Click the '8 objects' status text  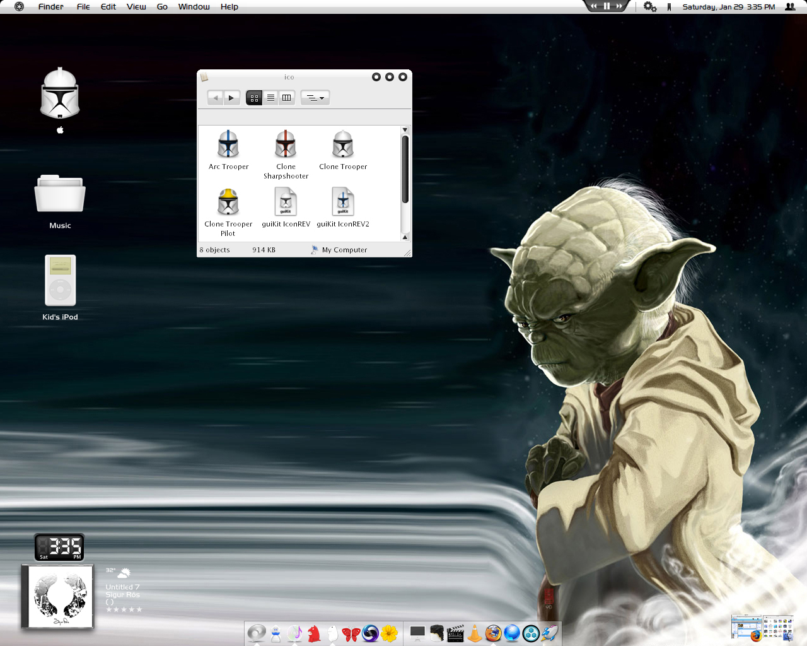[215, 250]
